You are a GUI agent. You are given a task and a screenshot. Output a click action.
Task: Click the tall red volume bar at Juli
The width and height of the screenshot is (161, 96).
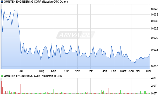[21, 89]
